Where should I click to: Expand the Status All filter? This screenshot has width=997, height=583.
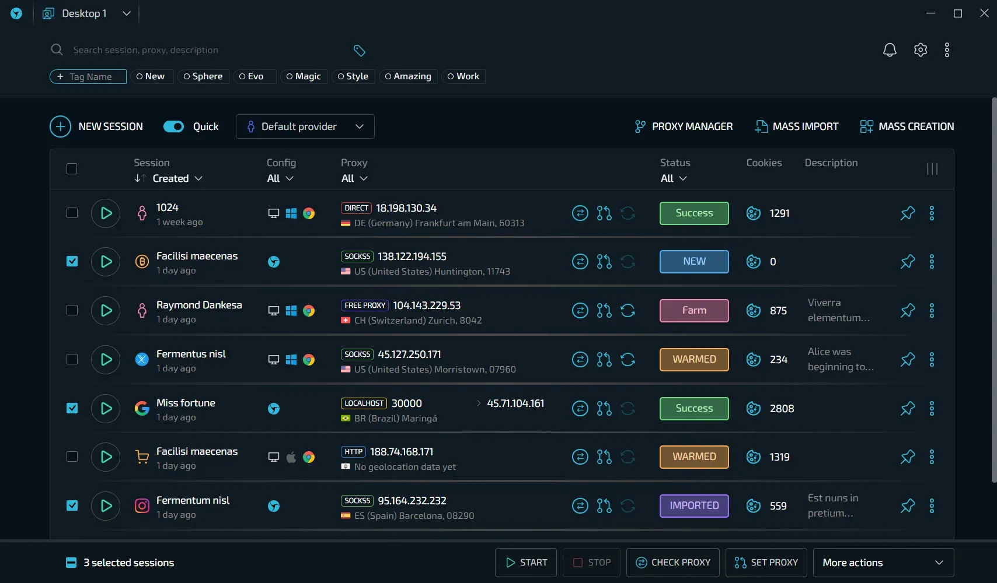pos(673,178)
